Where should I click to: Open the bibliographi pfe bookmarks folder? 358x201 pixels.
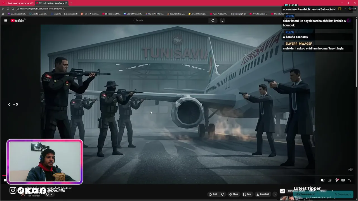239,14
